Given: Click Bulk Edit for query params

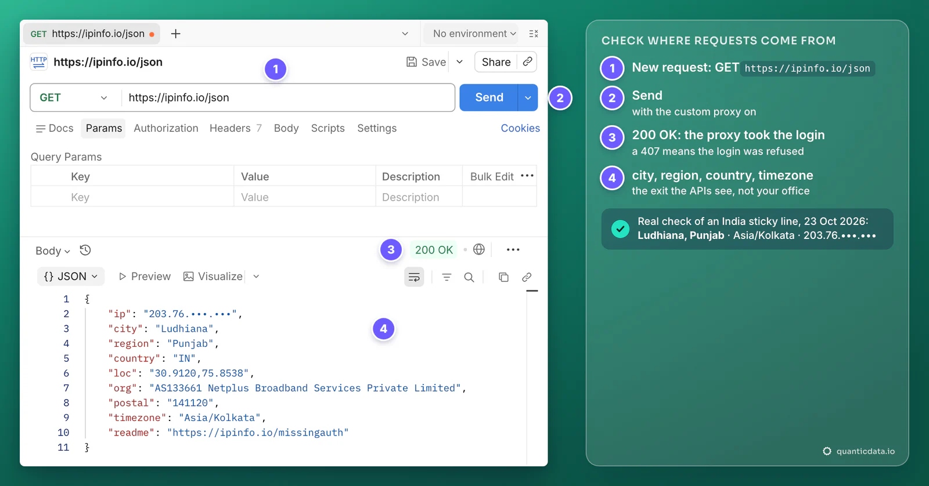Looking at the screenshot, I should [492, 176].
